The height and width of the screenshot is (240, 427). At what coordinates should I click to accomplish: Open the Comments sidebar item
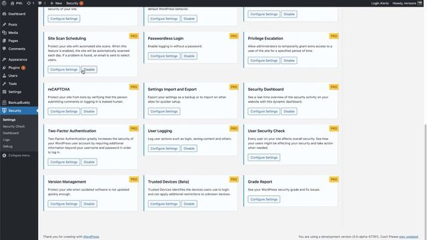[17, 49]
